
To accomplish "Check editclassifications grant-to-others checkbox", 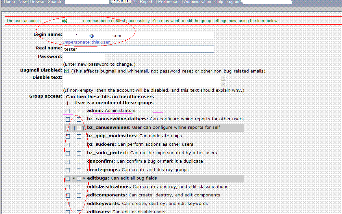I will pos(68,187).
